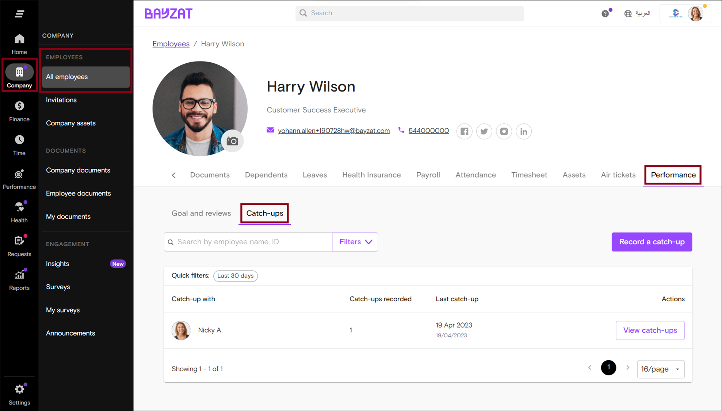
Task: Click the help question mark icon
Action: [x=605, y=13]
